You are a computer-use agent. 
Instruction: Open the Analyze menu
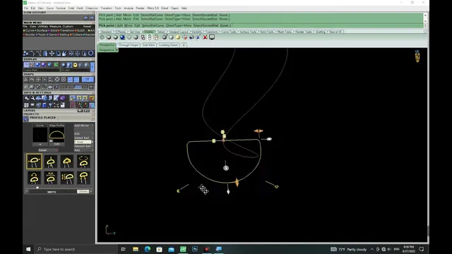pyautogui.click(x=129, y=8)
